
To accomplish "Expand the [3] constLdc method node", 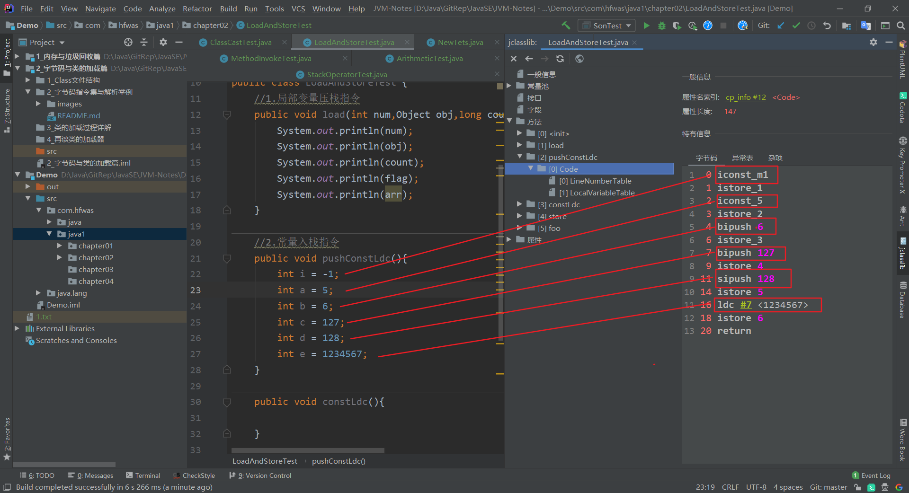I will [519, 204].
